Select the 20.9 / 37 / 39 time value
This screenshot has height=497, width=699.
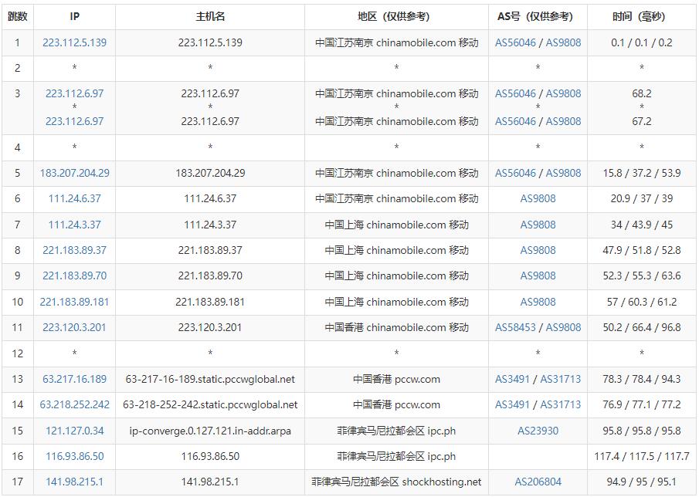[x=642, y=198]
